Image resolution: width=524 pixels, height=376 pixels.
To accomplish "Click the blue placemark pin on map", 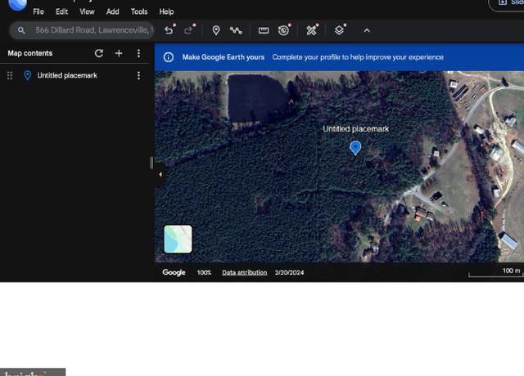I will pos(355,147).
